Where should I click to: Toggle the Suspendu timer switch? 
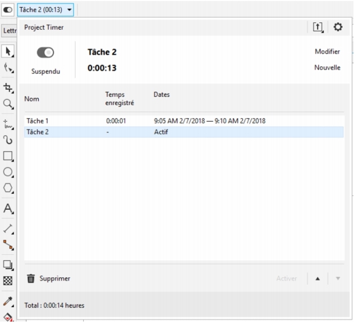coord(46,53)
